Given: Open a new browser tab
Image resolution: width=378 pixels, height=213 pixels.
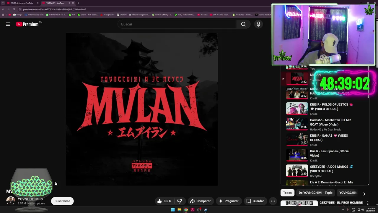Looking at the screenshot, I should [78, 3].
